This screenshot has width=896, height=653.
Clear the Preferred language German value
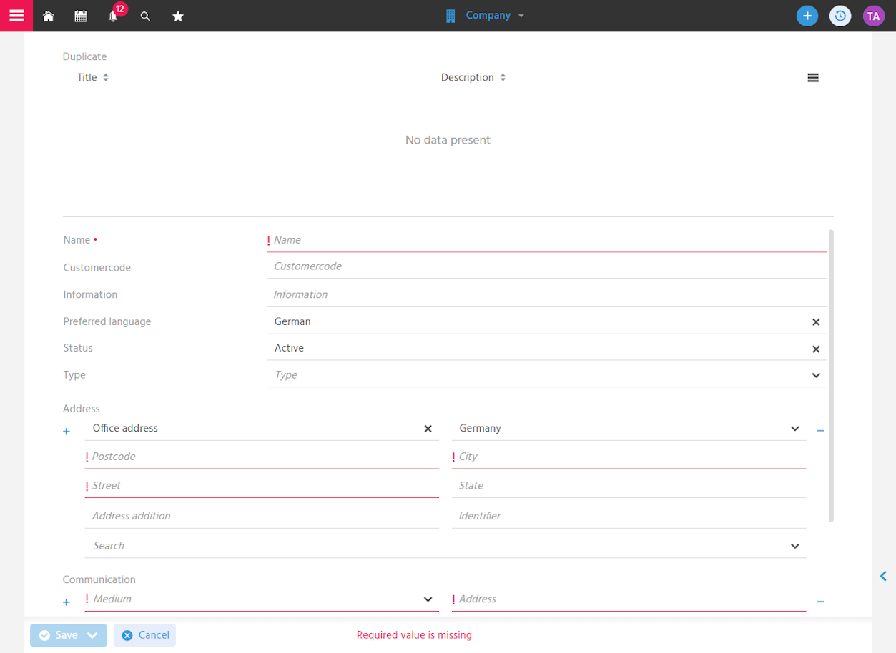(x=816, y=322)
